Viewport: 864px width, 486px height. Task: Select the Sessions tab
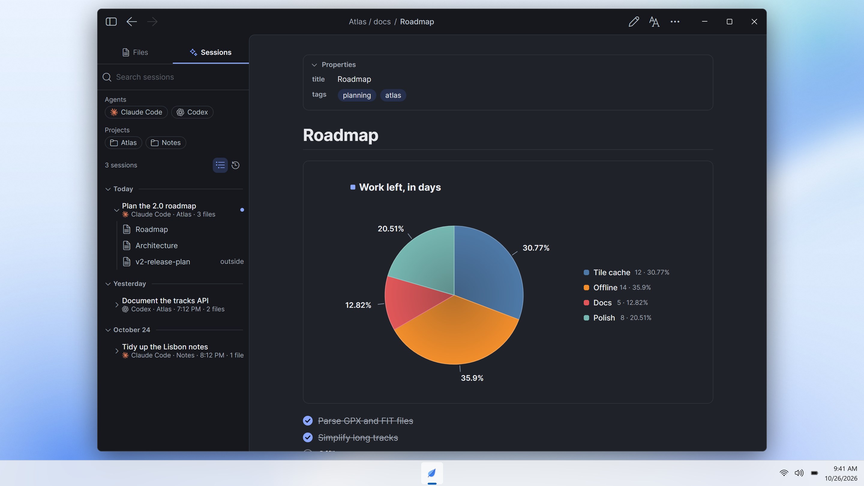(211, 52)
